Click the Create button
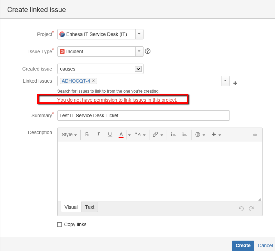Viewport: 275px width, 251px height. tap(243, 245)
